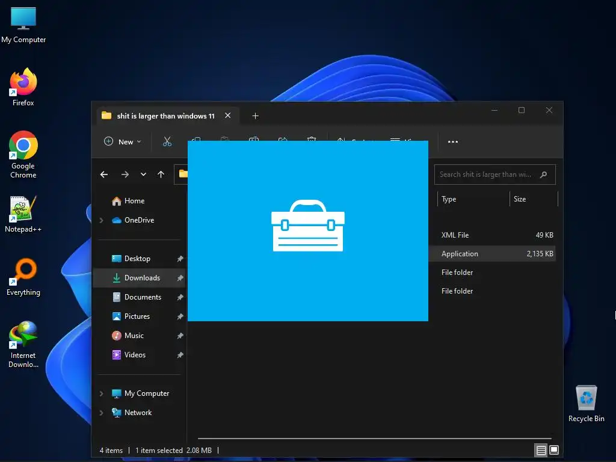Viewport: 616px width, 462px height.
Task: Open Documents in navigation pane
Action: [137, 297]
